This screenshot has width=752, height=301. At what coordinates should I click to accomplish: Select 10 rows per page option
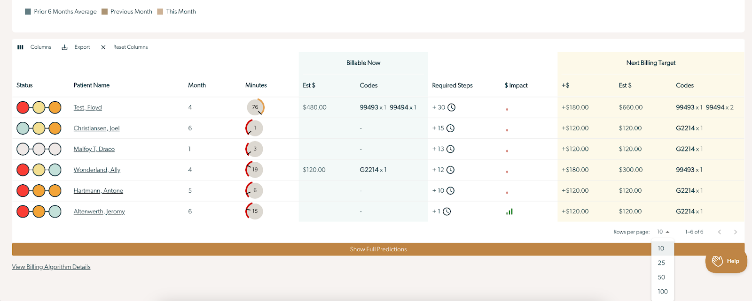coord(663,248)
